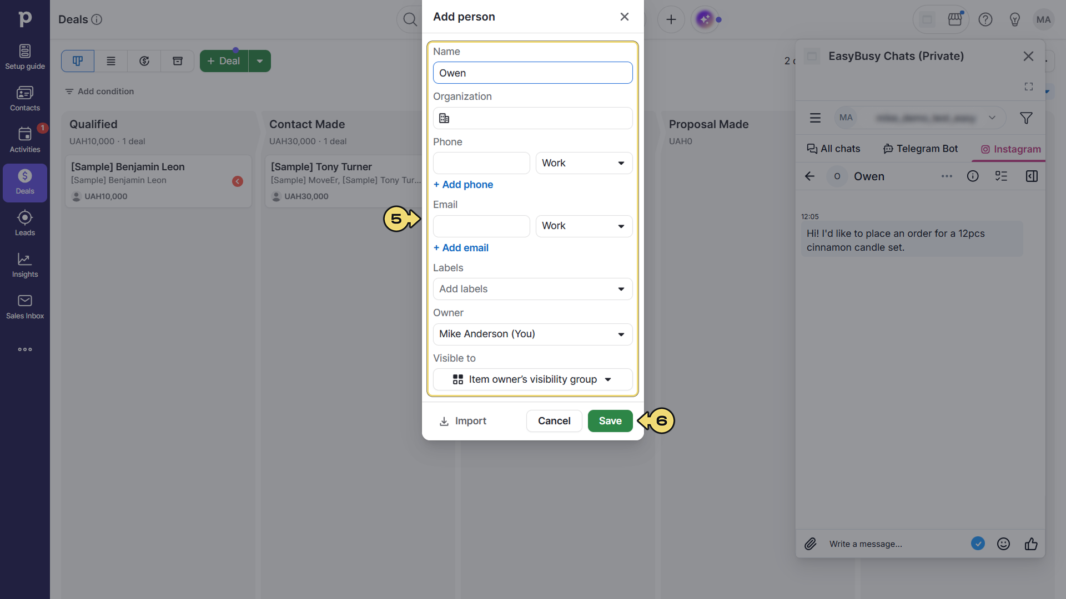Open Setup guide in sidebar

pos(25,57)
